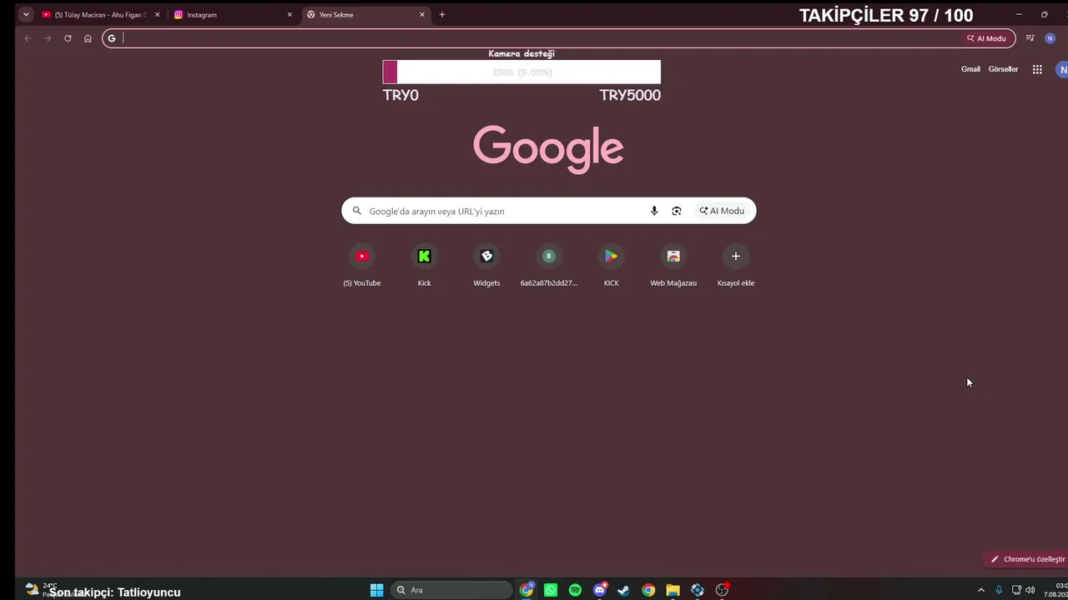
Task: Click Chrome'u özelleştir button
Action: click(1027, 559)
